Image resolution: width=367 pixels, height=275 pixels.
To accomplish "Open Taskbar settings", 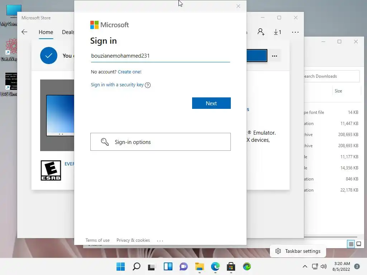I will click(x=298, y=251).
